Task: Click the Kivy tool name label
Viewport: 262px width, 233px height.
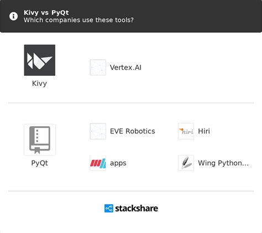Action: [x=39, y=84]
